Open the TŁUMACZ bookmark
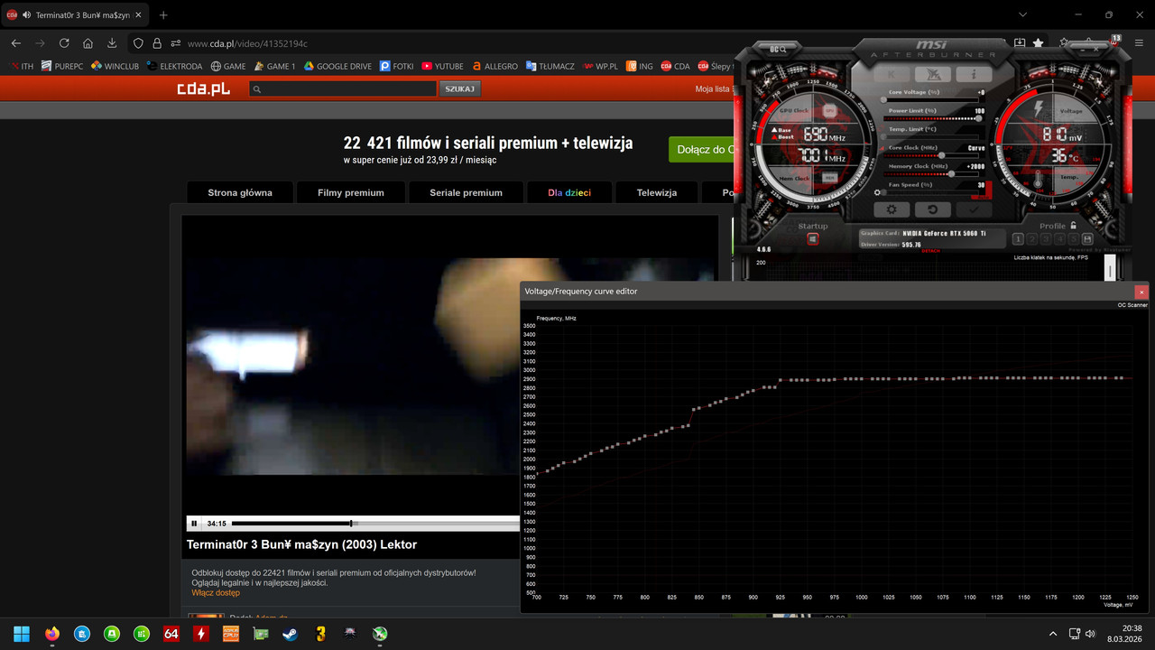This screenshot has width=1155, height=650. [550, 66]
